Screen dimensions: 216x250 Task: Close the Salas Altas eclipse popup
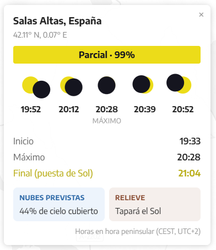(201, 14)
